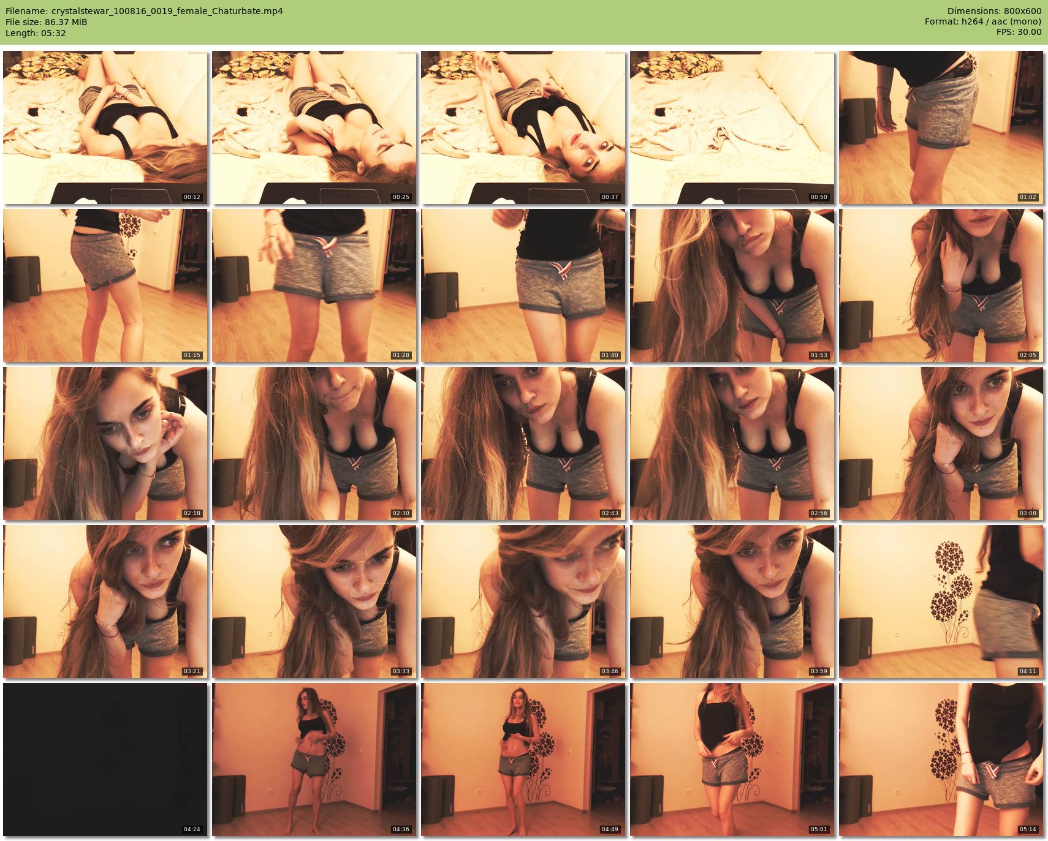The height and width of the screenshot is (841, 1048).
Task: Open the frame marked 03:21
Action: (x=105, y=602)
